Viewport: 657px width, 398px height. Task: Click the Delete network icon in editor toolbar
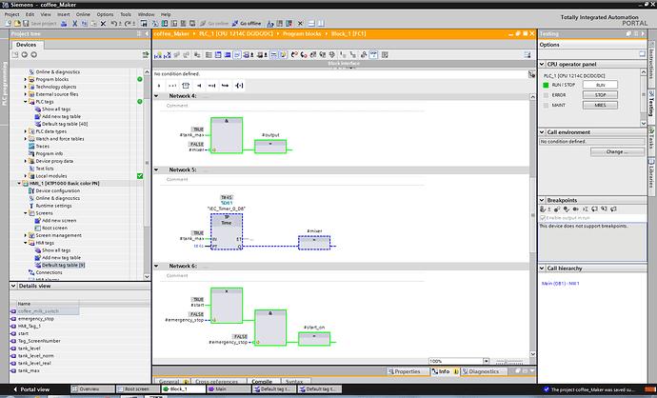coord(168,55)
